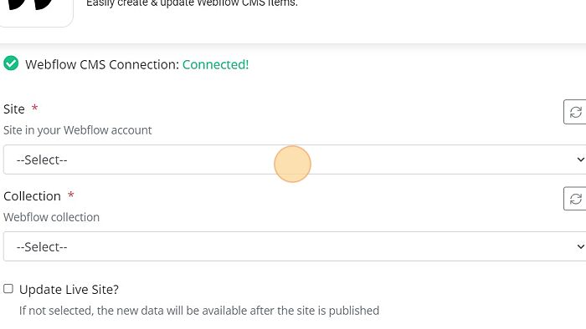This screenshot has width=586, height=329.
Task: Click the Collection dropdown's chevron arrow
Action: pos(580,246)
